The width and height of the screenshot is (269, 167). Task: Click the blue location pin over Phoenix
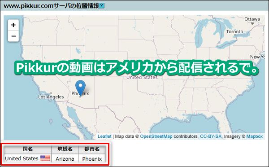pyautogui.click(x=80, y=88)
